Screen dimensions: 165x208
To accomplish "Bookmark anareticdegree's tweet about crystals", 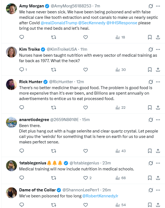I will coord(150,151).
